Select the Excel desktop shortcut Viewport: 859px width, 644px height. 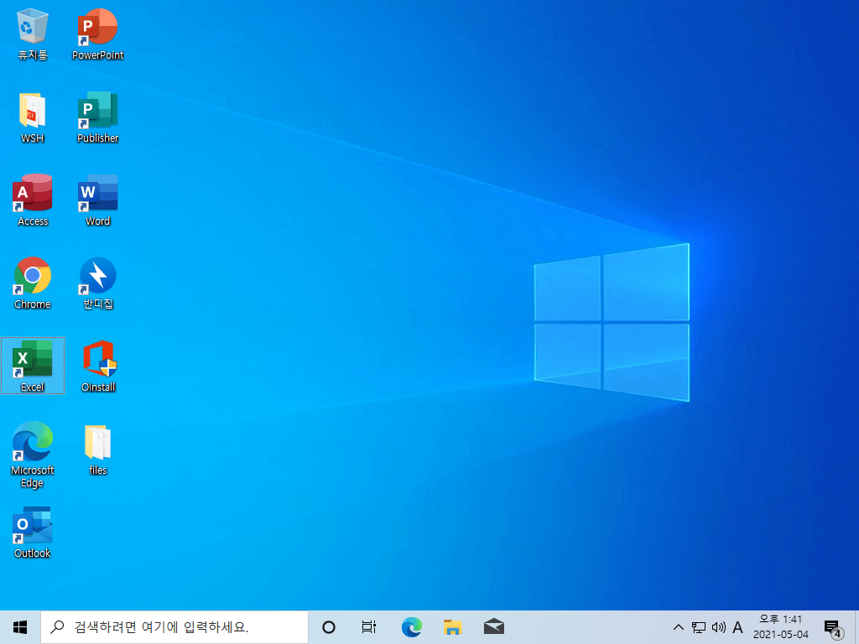tap(33, 366)
